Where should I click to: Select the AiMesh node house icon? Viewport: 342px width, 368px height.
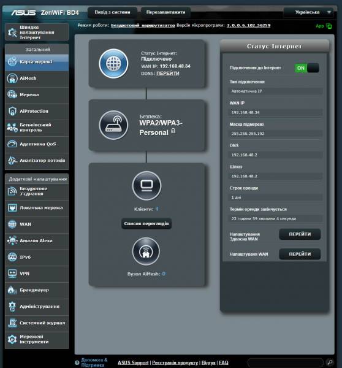146,251
